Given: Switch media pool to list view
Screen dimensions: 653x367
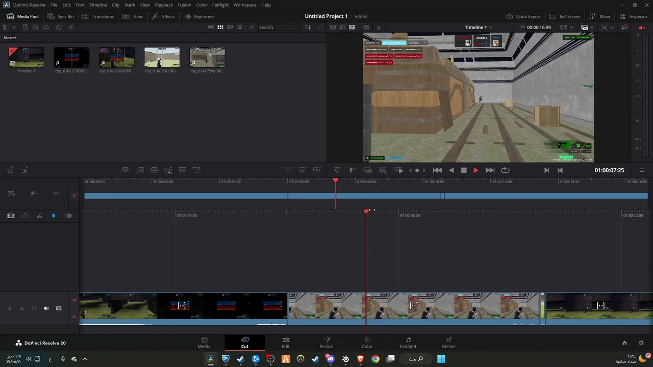Looking at the screenshot, I should (240, 28).
